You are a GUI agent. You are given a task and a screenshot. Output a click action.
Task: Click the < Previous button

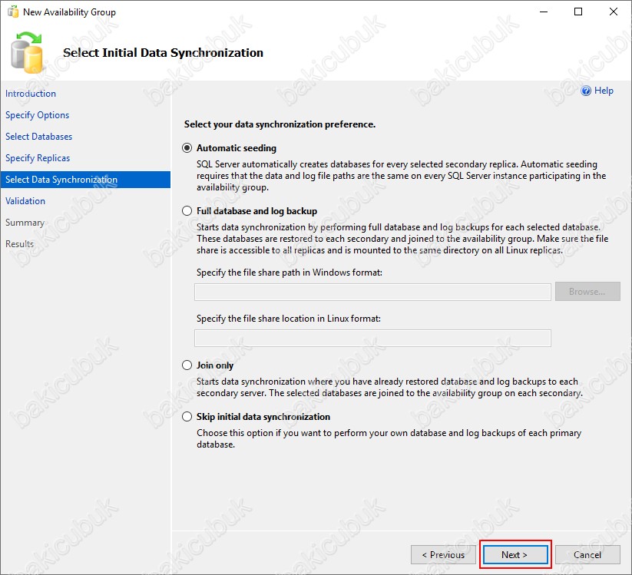(x=443, y=555)
